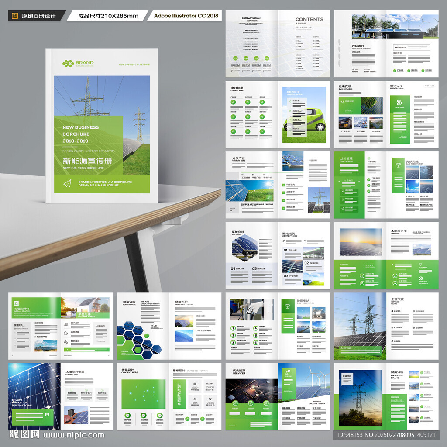Viewport: 447px width, 447px height.
Task: Click the '光伏电站' page heading
Action: tap(413, 162)
